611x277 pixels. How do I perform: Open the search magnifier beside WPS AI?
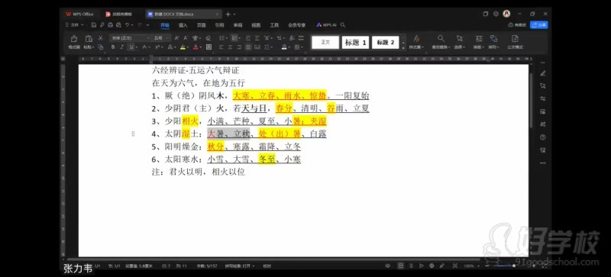pos(343,25)
